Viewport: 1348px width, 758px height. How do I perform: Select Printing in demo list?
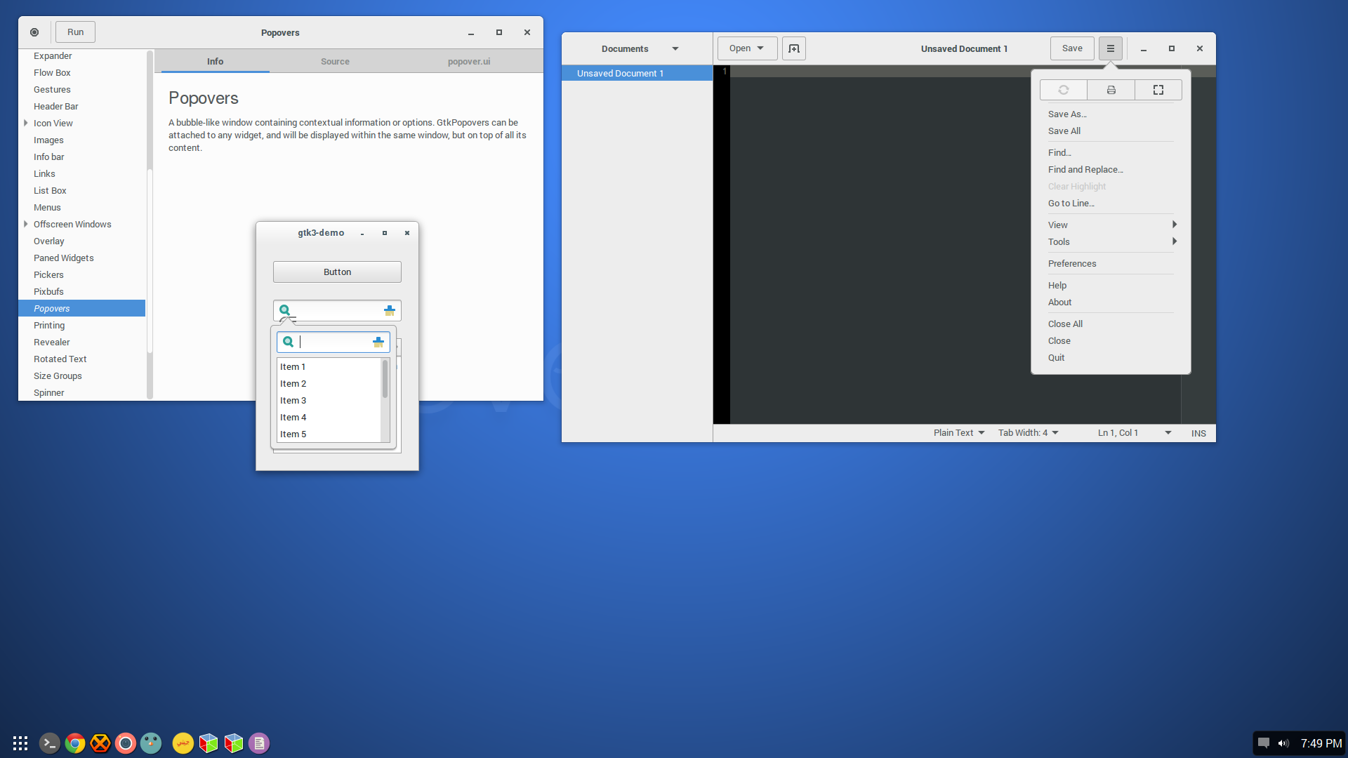pyautogui.click(x=82, y=325)
